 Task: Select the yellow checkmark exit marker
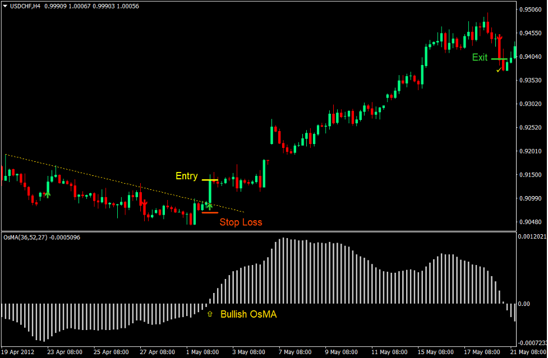pyautogui.click(x=500, y=69)
